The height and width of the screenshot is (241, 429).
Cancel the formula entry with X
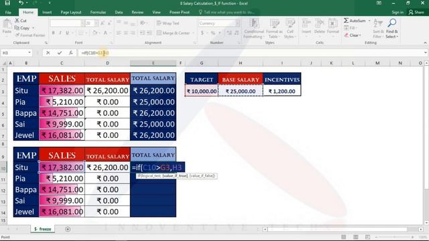pos(48,53)
